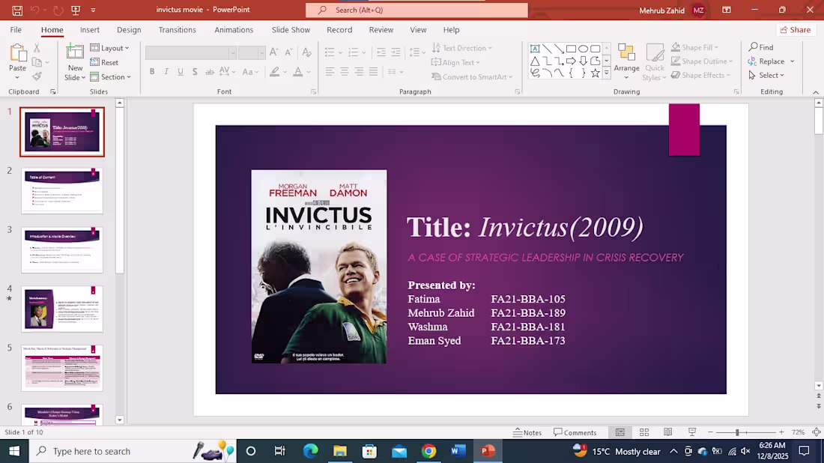The image size is (824, 463).
Task: Toggle center text alignment
Action: [x=345, y=71]
